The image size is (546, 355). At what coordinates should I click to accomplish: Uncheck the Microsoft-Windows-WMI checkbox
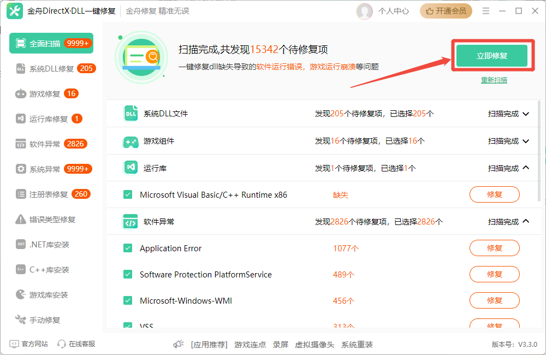coord(128,300)
